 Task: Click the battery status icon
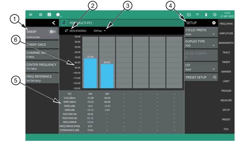pyautogui.click(x=206, y=15)
